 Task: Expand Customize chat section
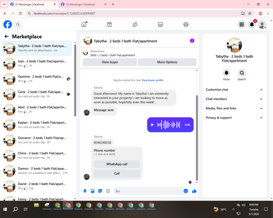[234, 89]
